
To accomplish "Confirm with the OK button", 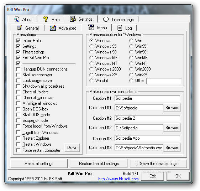I will tap(178, 176).
